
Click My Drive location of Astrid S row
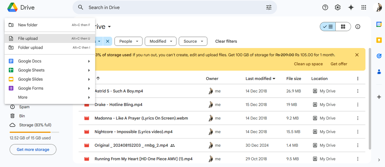coord(324,91)
